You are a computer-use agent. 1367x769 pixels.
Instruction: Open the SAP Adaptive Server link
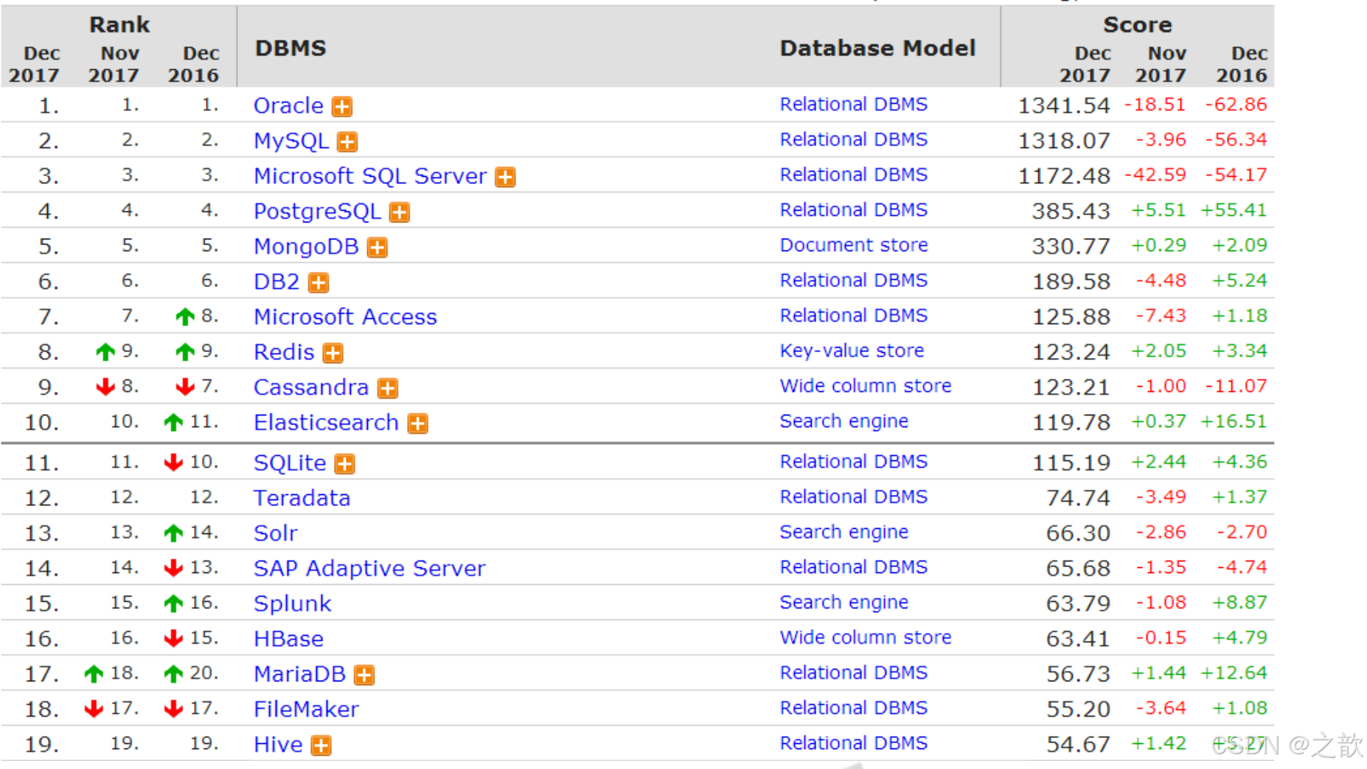(x=369, y=569)
